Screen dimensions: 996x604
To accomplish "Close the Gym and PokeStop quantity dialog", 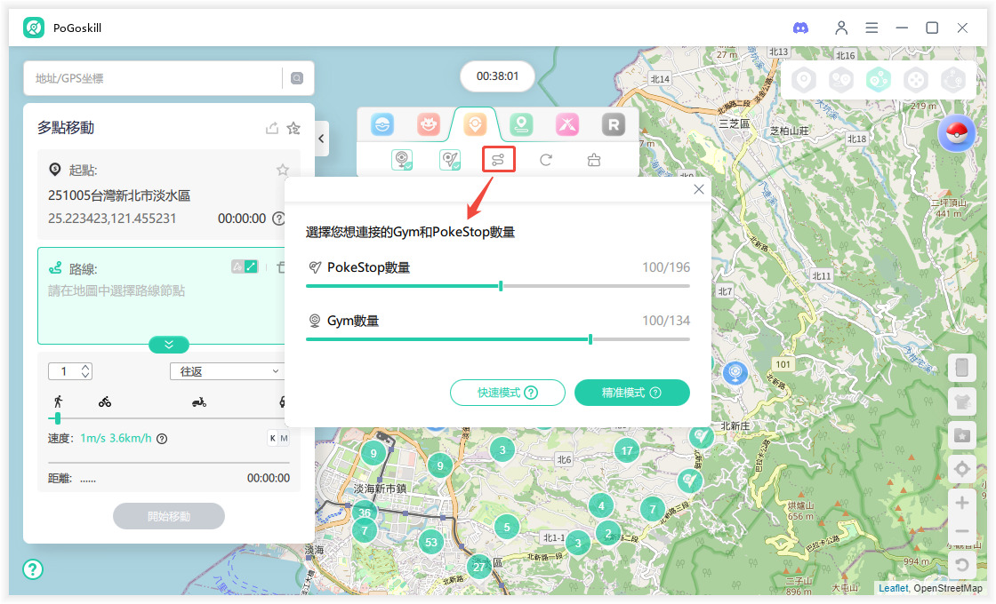I will (699, 189).
